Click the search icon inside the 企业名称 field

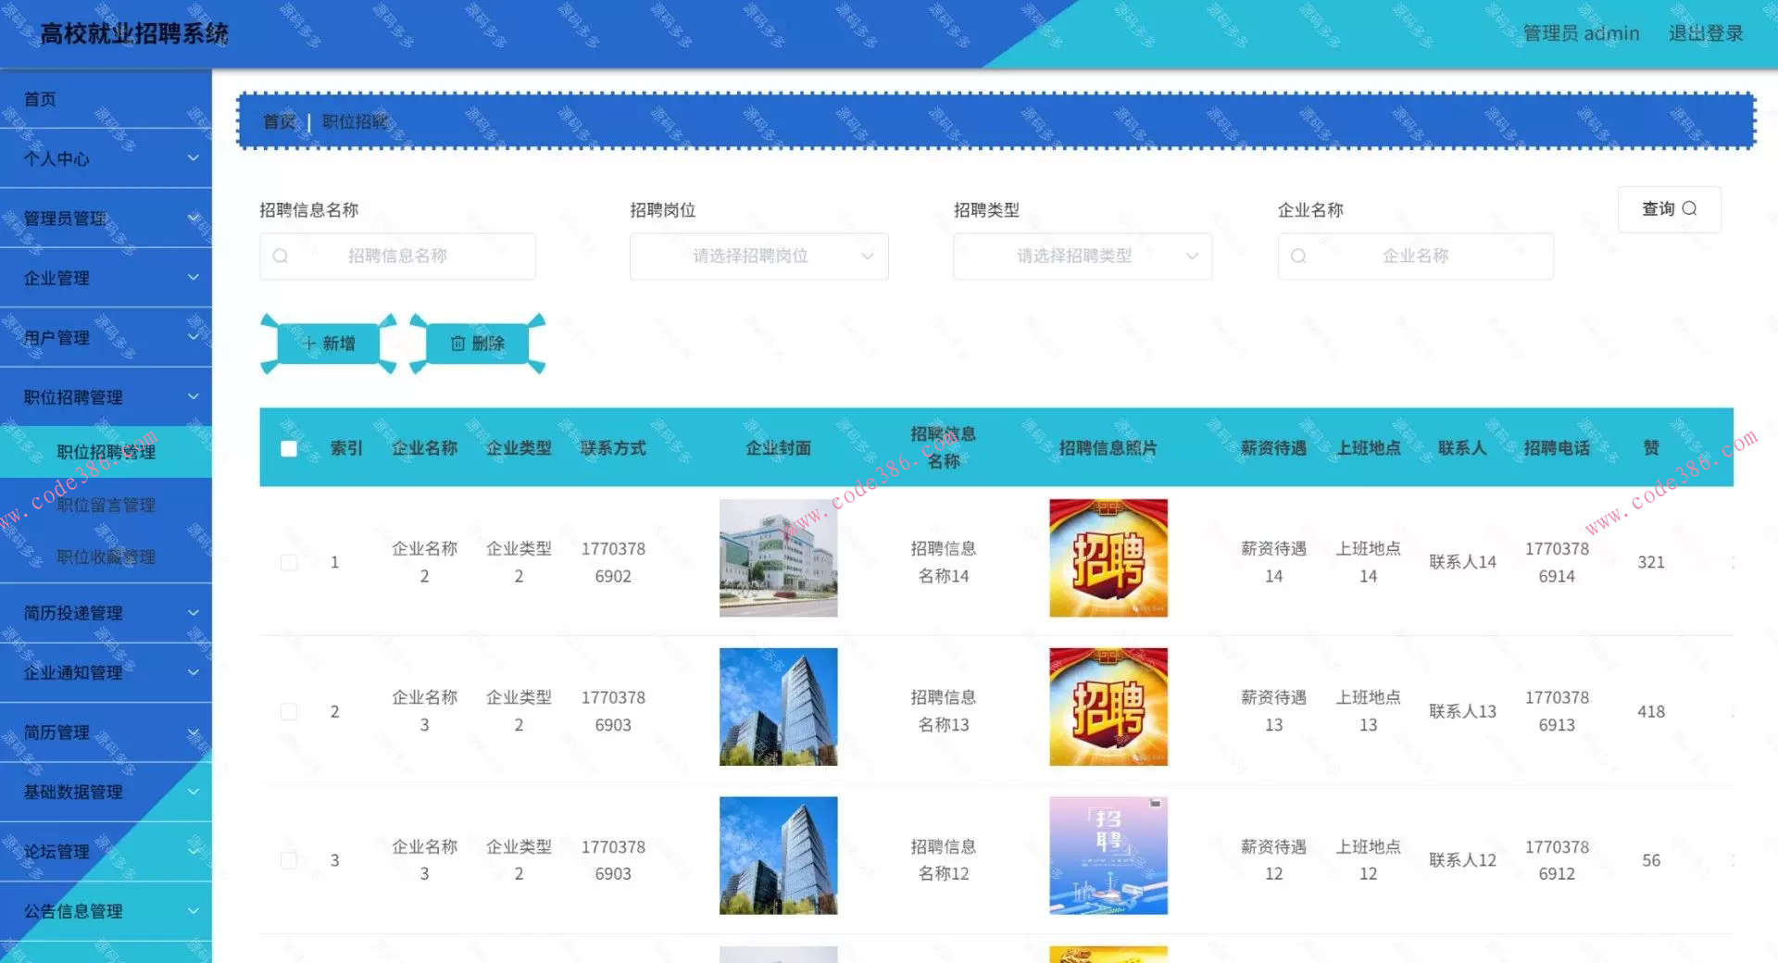pyautogui.click(x=1298, y=256)
